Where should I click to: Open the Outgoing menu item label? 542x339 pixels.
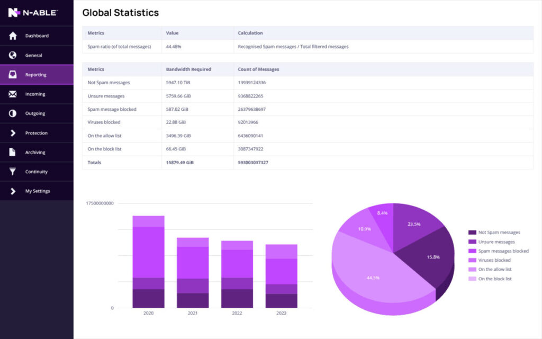35,113
